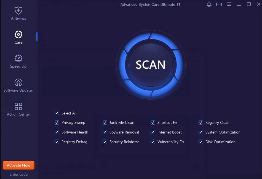This screenshot has height=179, width=262.
Task: Open the Software Updater arrow icon
Action: pyautogui.click(x=18, y=82)
